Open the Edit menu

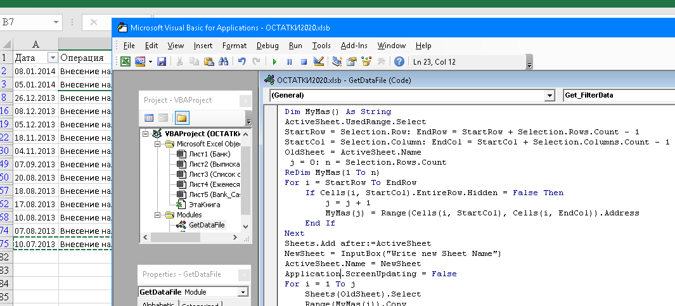(151, 45)
